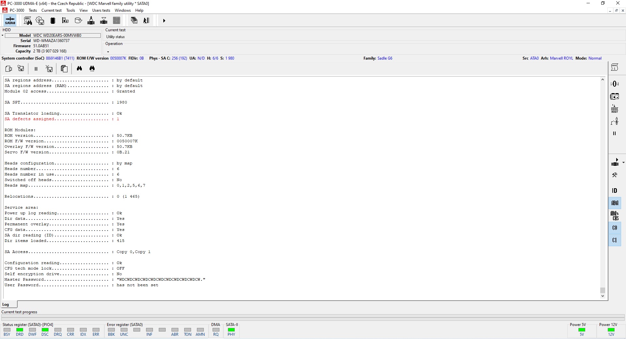This screenshot has height=339, width=626.
Task: Expand the HDD model dropdown arrow
Action: click(3, 35)
